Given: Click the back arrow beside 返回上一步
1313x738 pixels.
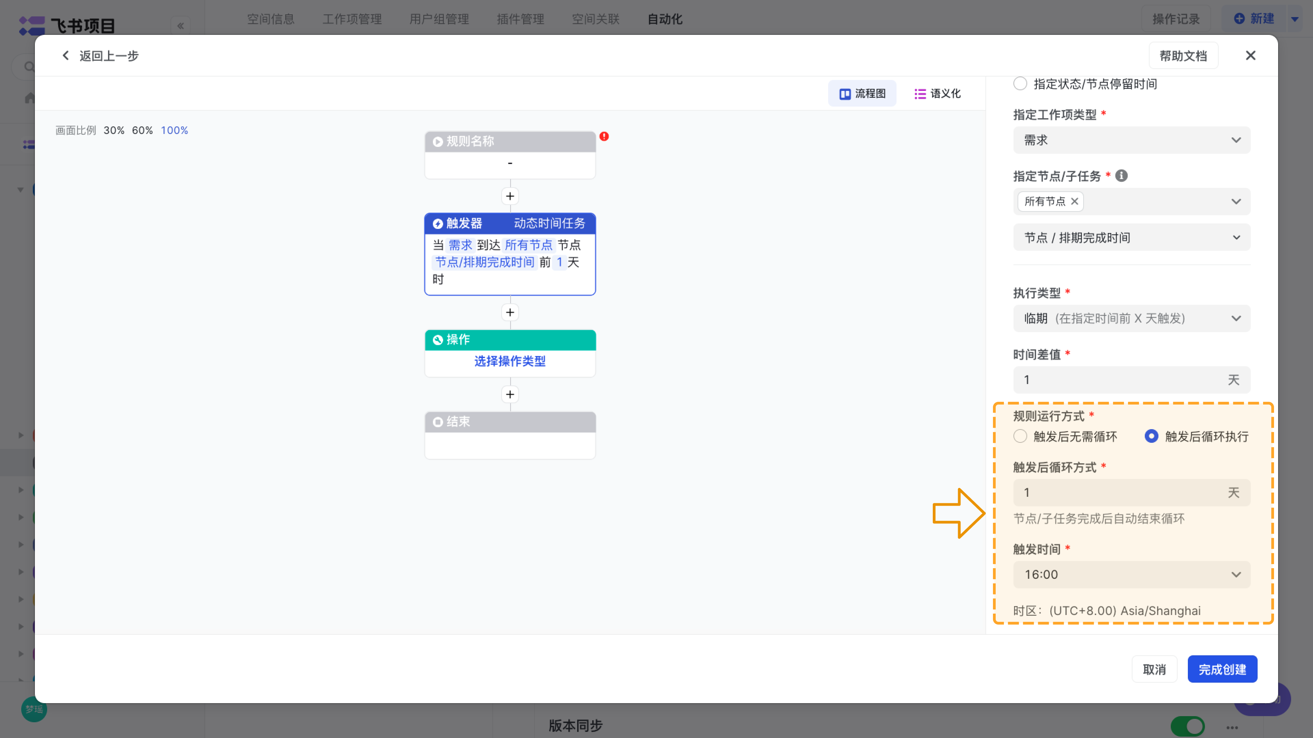Looking at the screenshot, I should (65, 55).
